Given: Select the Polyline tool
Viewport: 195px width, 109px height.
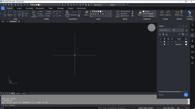Looking at the screenshot, I should point(10,13).
